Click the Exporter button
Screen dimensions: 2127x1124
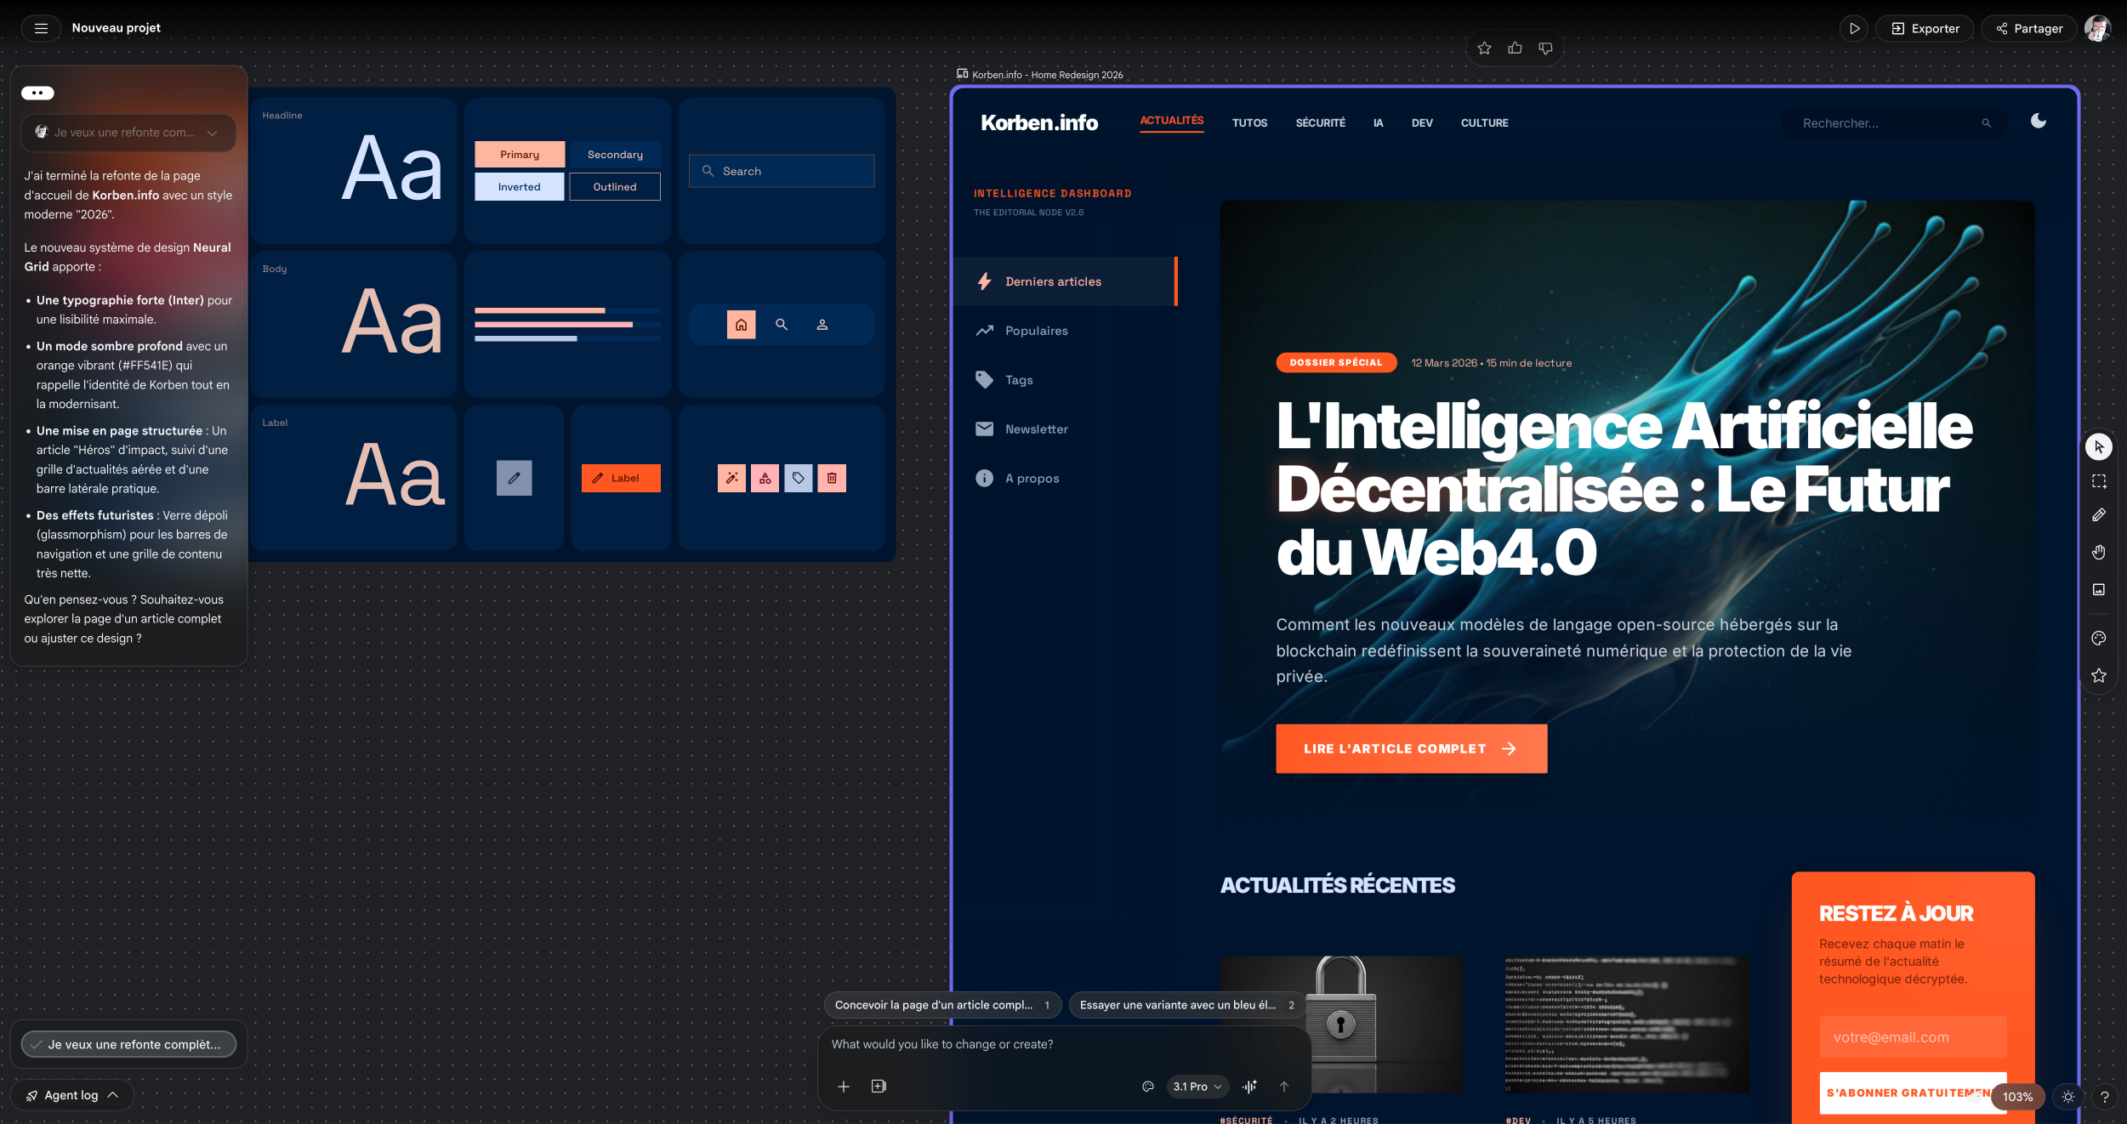coord(1925,28)
